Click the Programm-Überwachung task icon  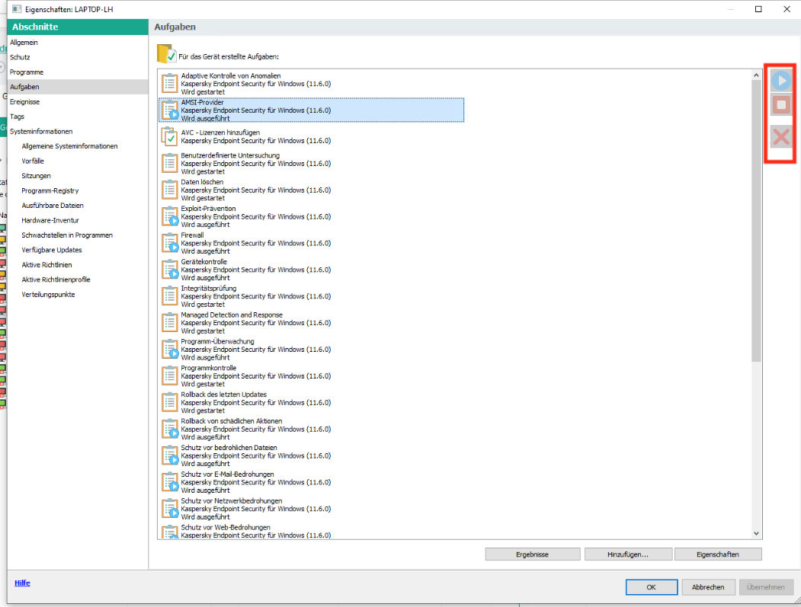click(x=170, y=349)
